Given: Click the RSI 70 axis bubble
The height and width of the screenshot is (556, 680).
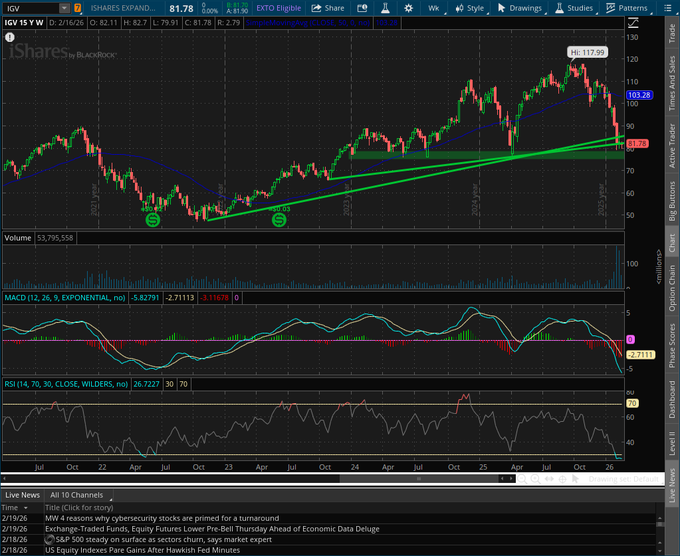Looking at the screenshot, I should (x=632, y=403).
